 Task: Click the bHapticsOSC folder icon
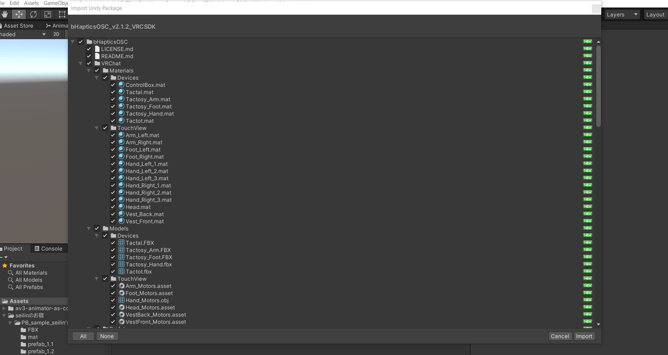pos(89,42)
